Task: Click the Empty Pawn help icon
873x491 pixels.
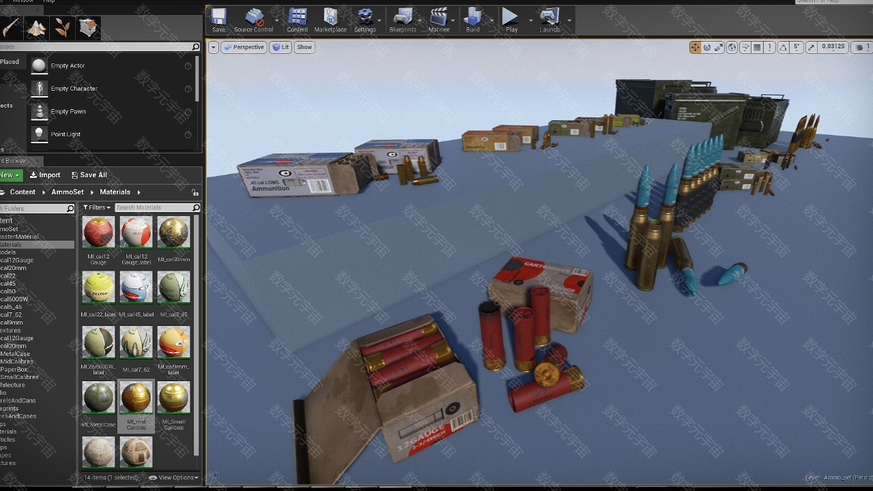Action: point(188,112)
